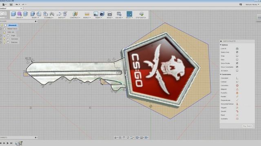Click the blue Select tool icon
The image size is (261, 146).
[x=129, y=14]
